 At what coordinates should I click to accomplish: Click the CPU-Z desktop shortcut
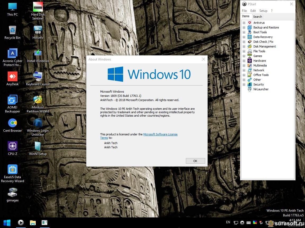12,149
